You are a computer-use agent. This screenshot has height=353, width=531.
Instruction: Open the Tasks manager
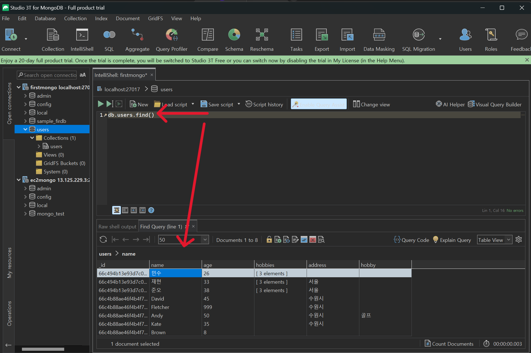pyautogui.click(x=296, y=40)
